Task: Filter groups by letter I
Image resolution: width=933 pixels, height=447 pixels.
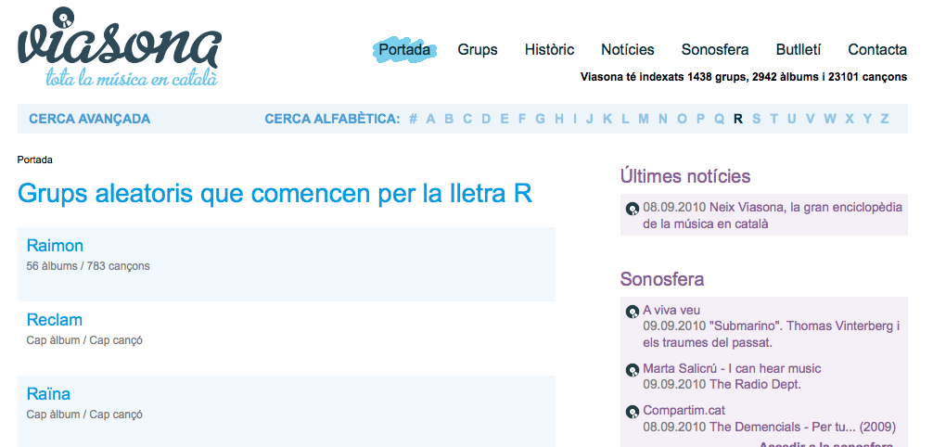Action: [x=575, y=119]
